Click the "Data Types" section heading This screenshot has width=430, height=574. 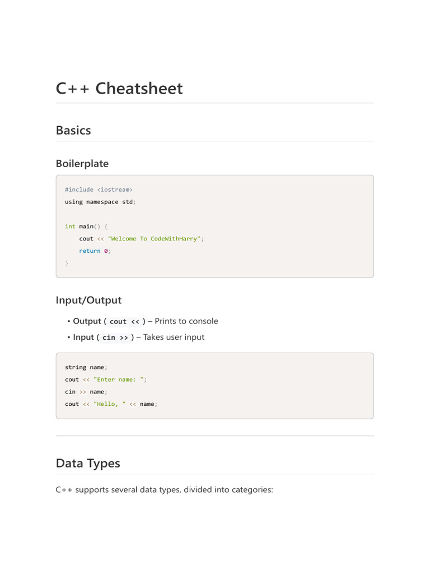coord(88,464)
